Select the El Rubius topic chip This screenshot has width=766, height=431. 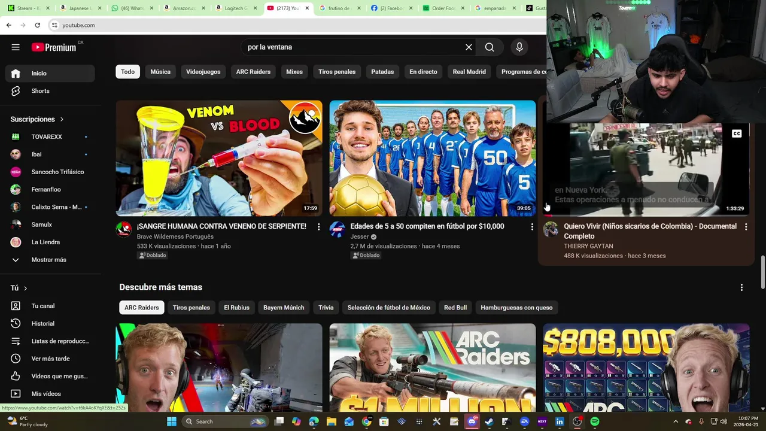(x=236, y=308)
